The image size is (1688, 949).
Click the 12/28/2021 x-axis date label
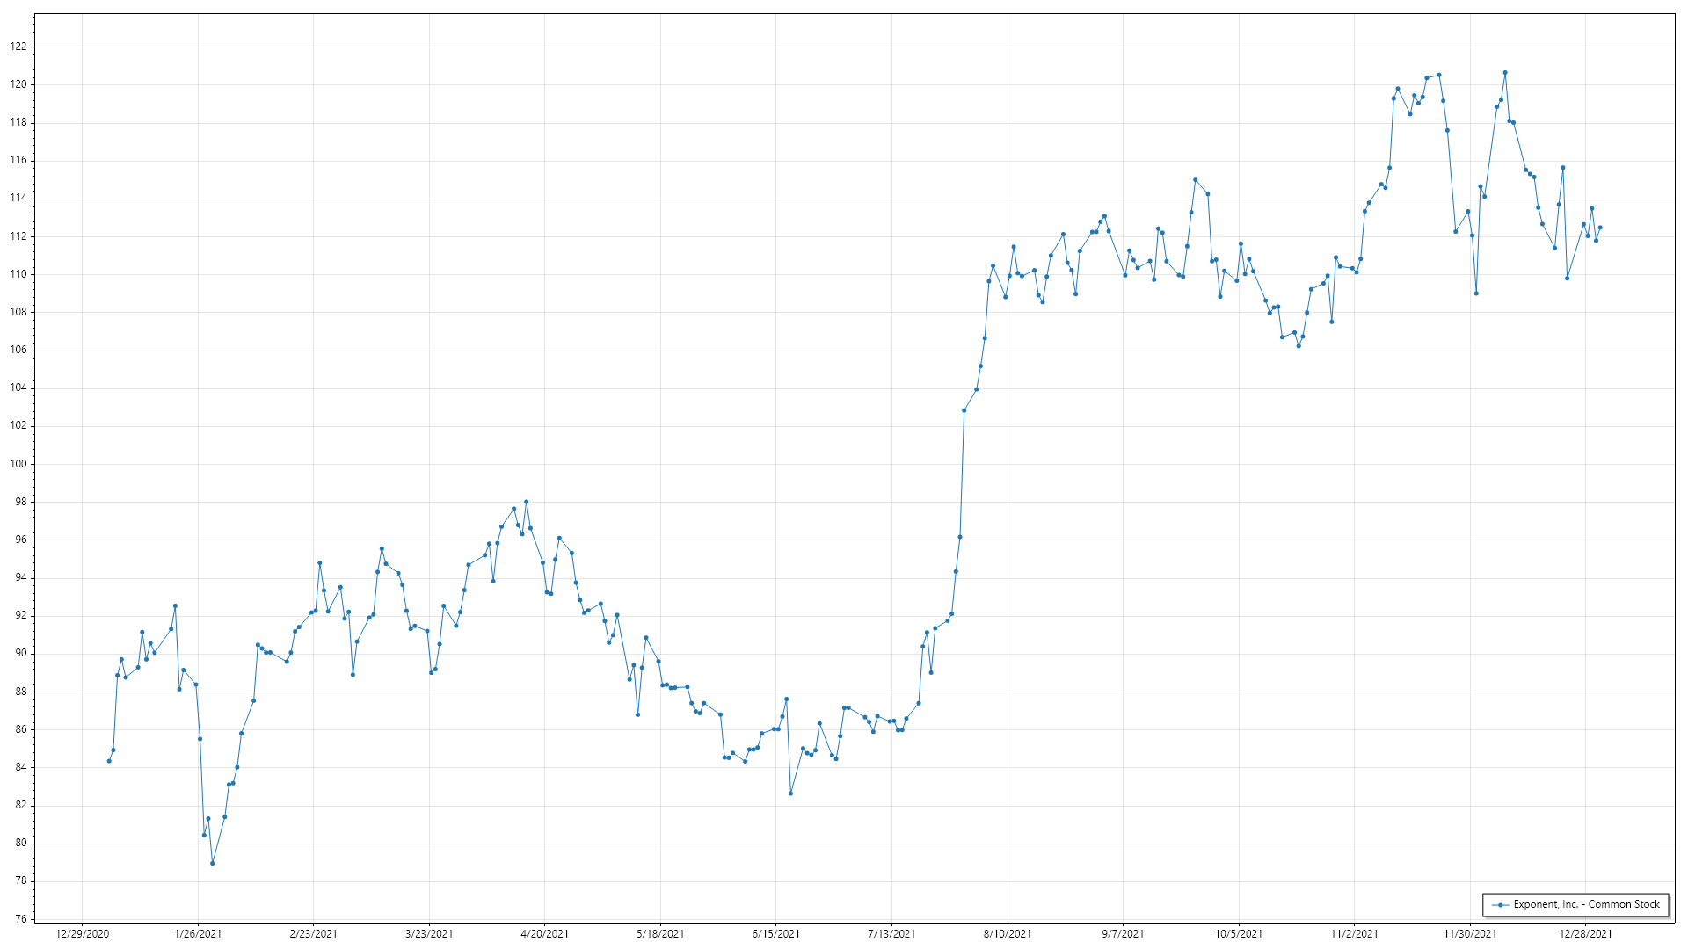tap(1585, 933)
